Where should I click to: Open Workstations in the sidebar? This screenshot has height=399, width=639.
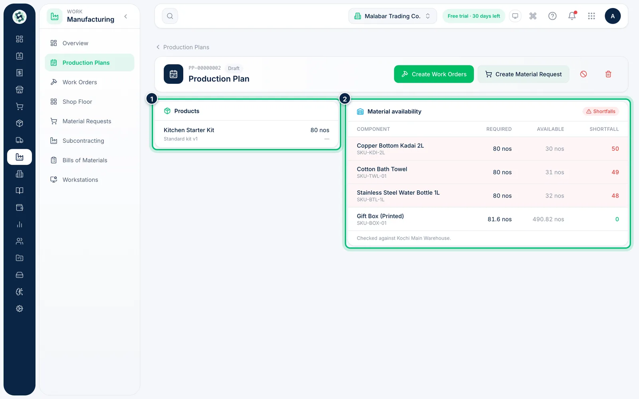[x=89, y=180]
